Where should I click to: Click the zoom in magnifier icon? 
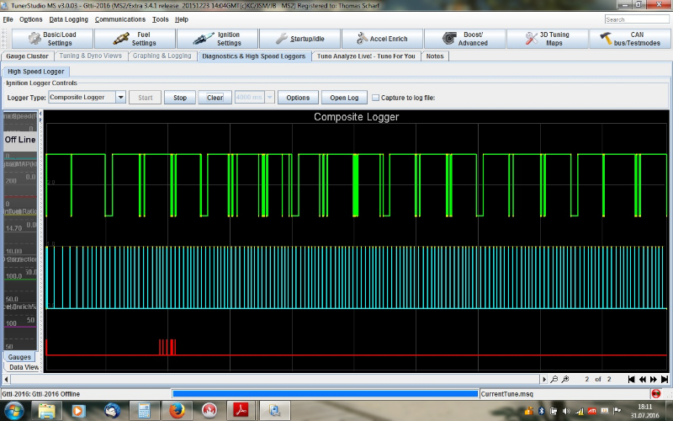[565, 379]
